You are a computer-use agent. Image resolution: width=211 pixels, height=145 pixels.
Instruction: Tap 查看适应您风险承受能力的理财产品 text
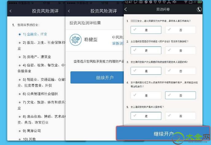coord(99,61)
